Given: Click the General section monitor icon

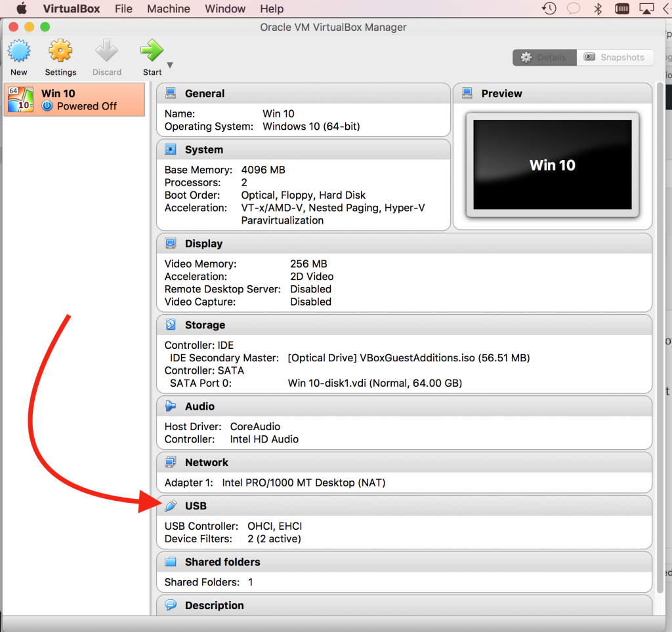Looking at the screenshot, I should pyautogui.click(x=171, y=93).
